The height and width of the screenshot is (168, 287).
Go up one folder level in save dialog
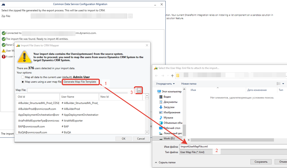pyautogui.click(x=172, y=75)
